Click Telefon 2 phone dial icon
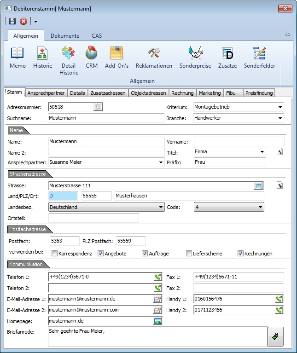The height and width of the screenshot is (353, 297). tap(158, 288)
